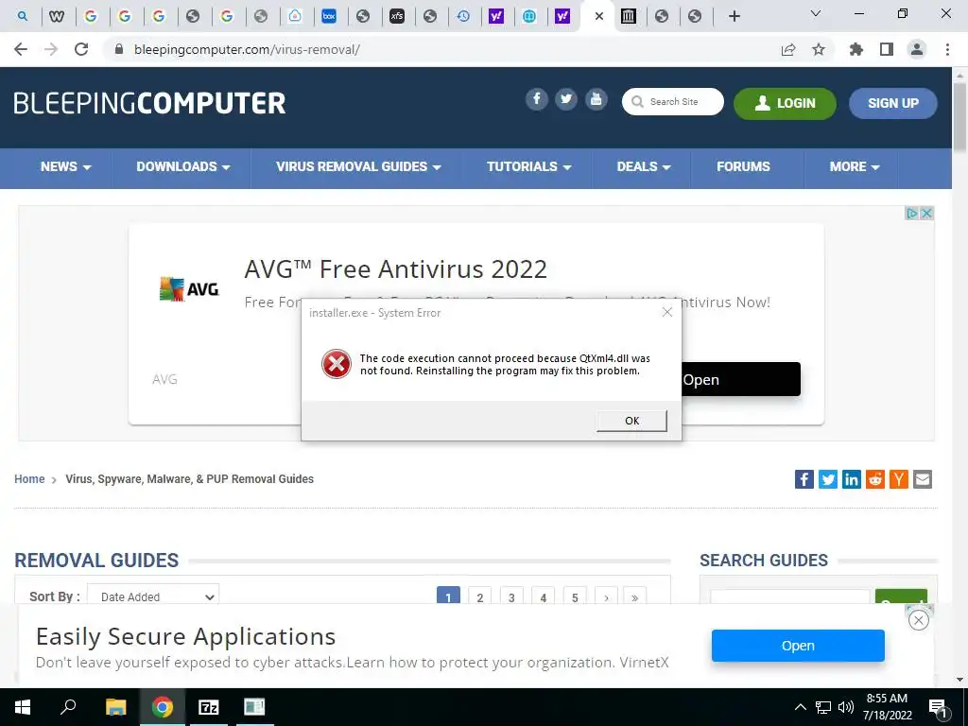Click the YouTube icon in site header
Screen dimensions: 968x726
pos(596,99)
